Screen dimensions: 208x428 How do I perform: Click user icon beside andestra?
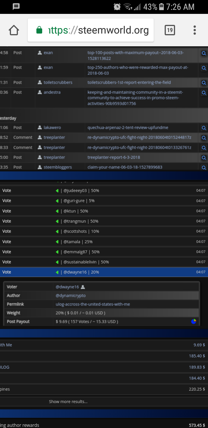click(40, 92)
